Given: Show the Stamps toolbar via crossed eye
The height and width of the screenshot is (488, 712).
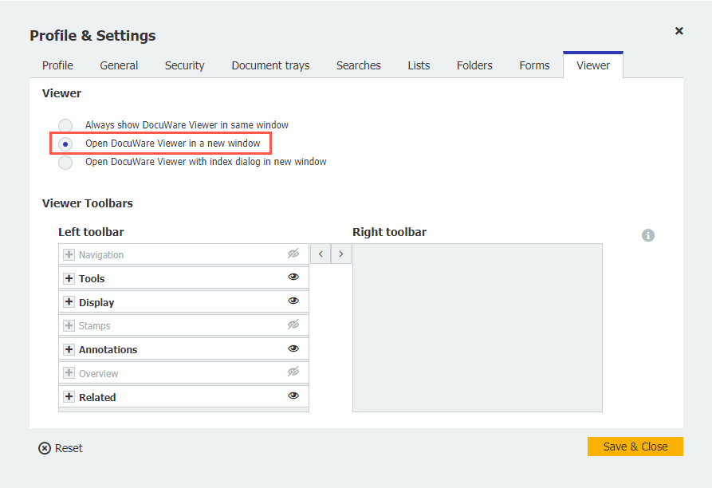Looking at the screenshot, I should pyautogui.click(x=293, y=325).
